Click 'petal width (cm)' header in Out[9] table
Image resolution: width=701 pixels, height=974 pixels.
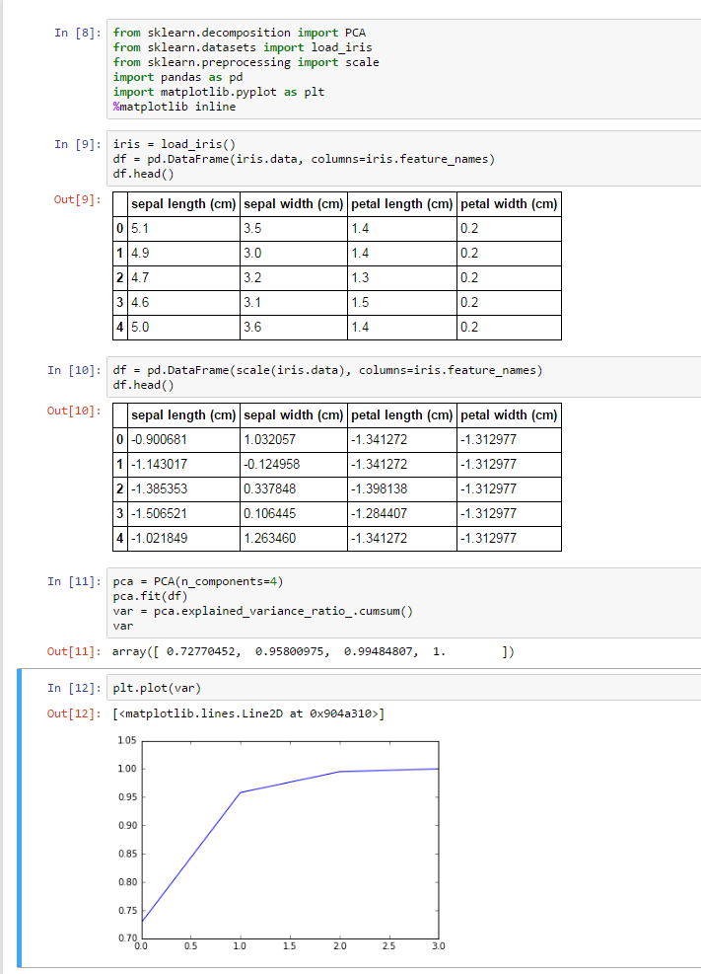[510, 204]
